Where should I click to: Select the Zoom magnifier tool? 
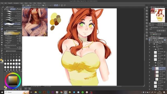coord(2,9)
